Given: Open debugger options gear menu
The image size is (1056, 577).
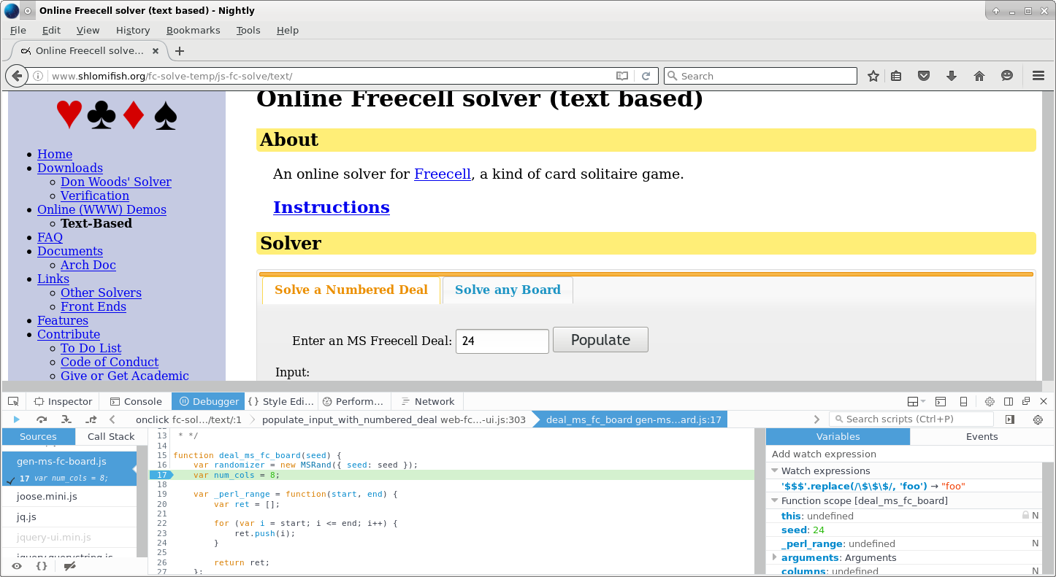Looking at the screenshot, I should [1038, 419].
